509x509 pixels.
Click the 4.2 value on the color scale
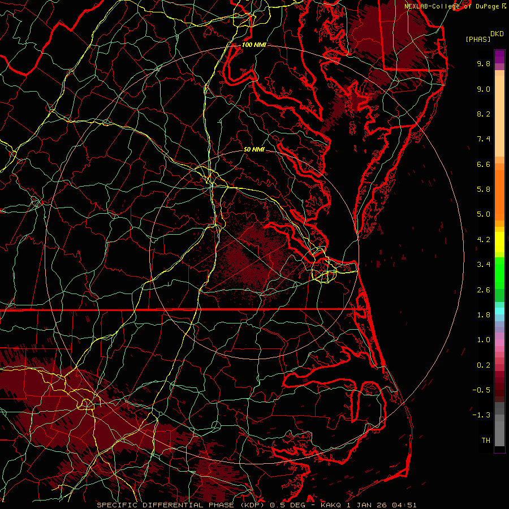coord(484,240)
